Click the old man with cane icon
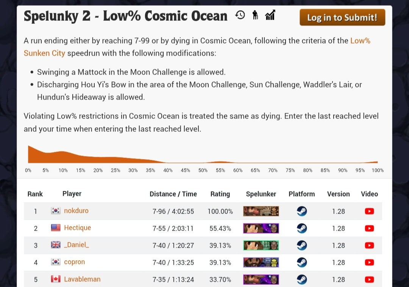The height and width of the screenshot is (287, 409). point(255,15)
